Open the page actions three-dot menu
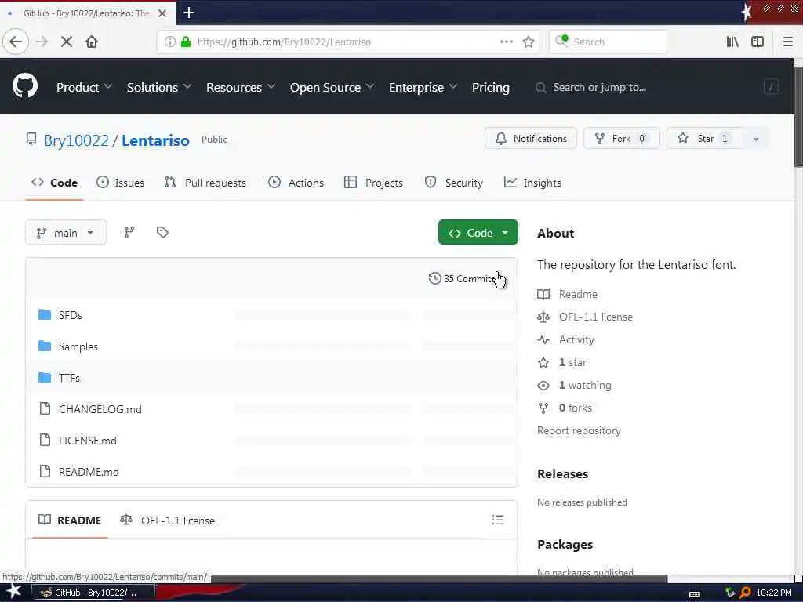This screenshot has height=602, width=803. point(506,42)
